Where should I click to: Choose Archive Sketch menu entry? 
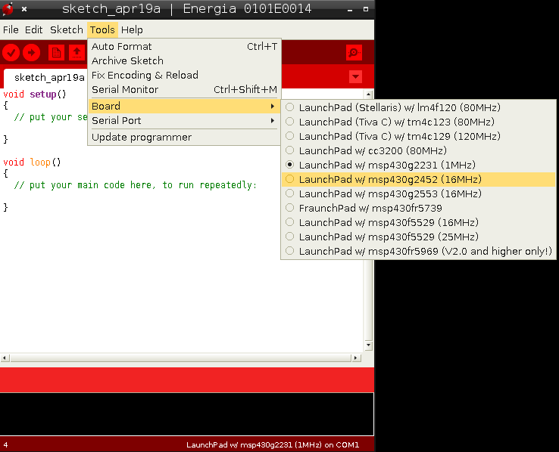pos(184,60)
